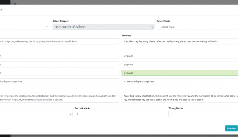Focus the Wrong Marks input field
The width and height of the screenshot is (238, 137).
click(x=203, y=114)
